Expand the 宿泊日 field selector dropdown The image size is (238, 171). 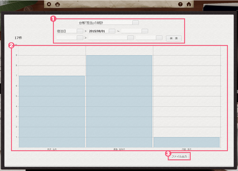pyautogui.click(x=80, y=31)
